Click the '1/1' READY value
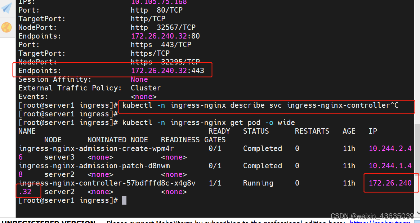The width and height of the screenshot is (420, 223). 215,183
